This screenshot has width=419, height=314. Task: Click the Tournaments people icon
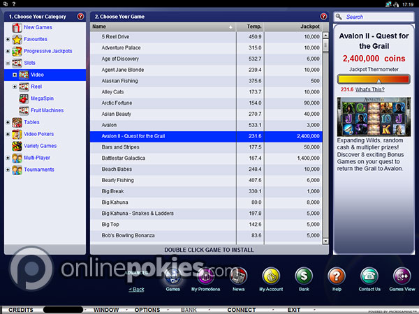click(x=17, y=170)
